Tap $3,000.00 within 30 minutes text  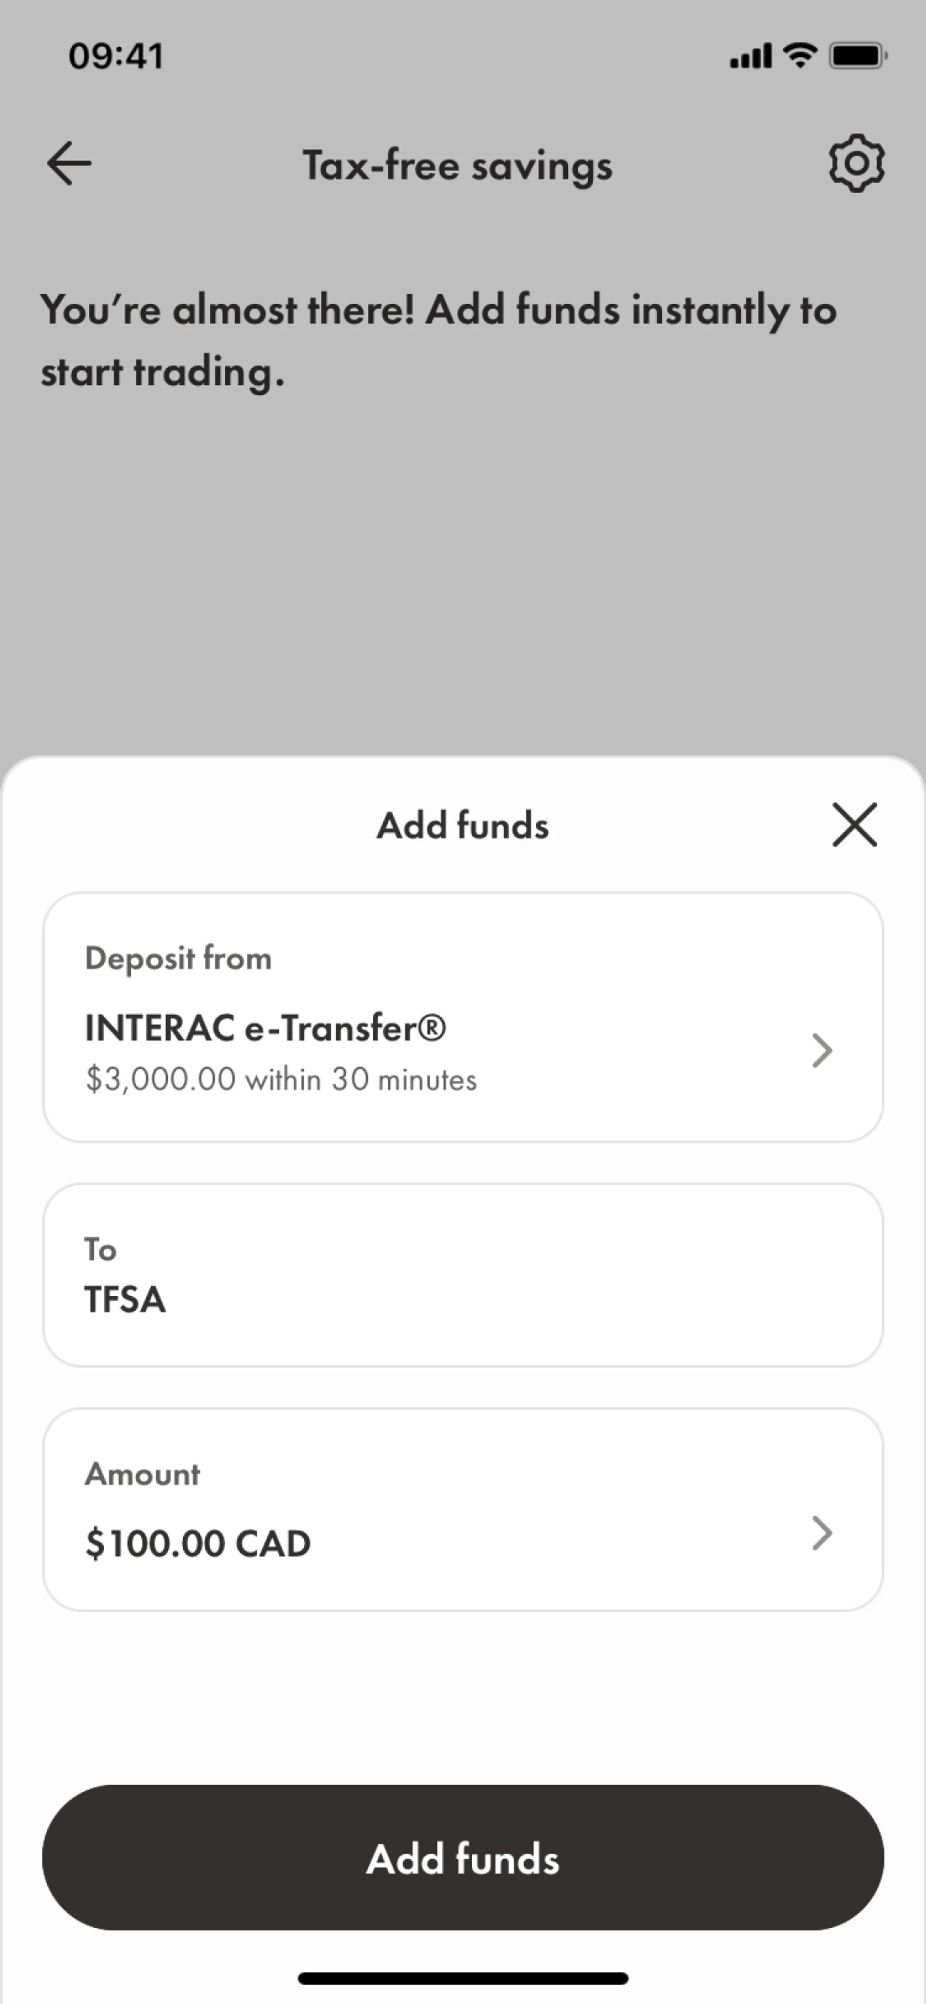281,1080
